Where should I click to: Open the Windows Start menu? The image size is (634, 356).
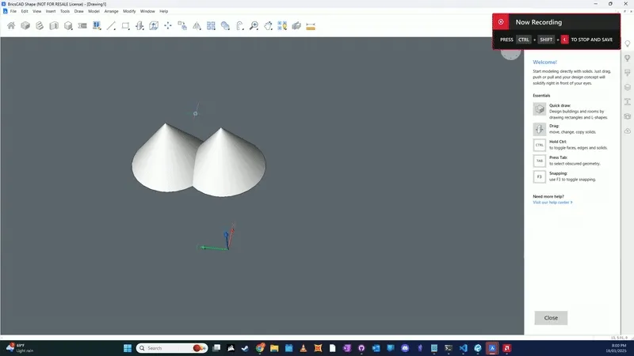tap(128, 348)
